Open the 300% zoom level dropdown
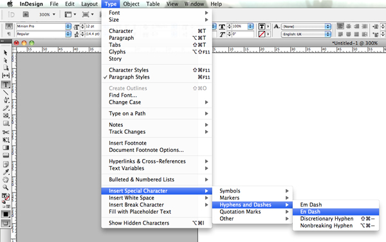 click(x=47, y=15)
